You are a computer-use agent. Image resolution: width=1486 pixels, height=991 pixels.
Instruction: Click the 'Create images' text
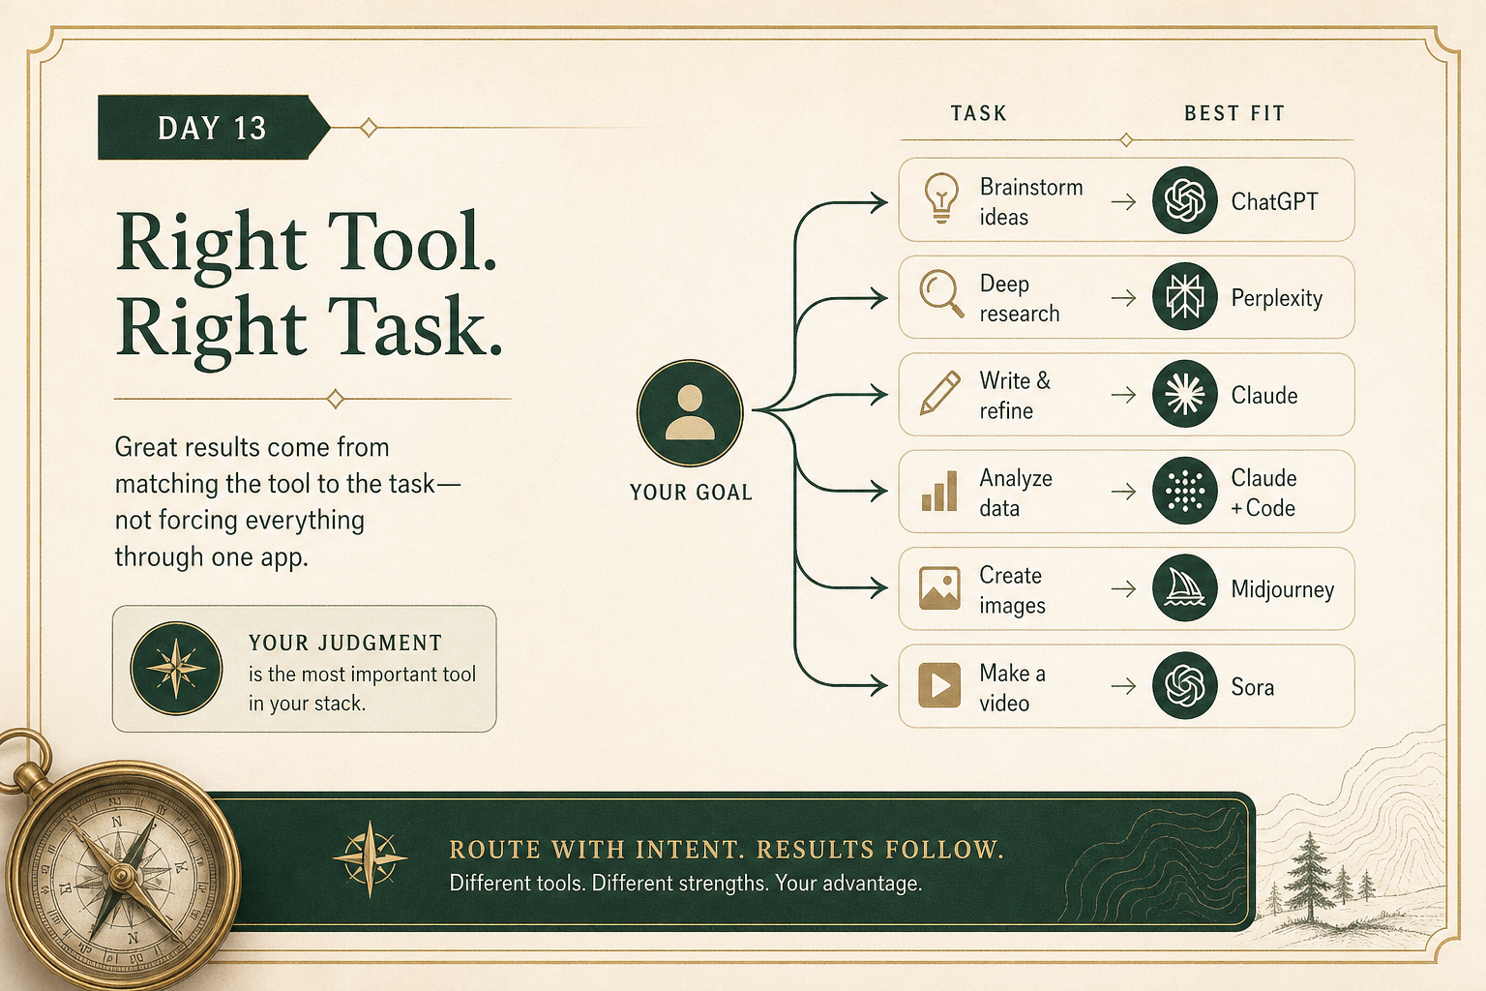(x=1012, y=589)
